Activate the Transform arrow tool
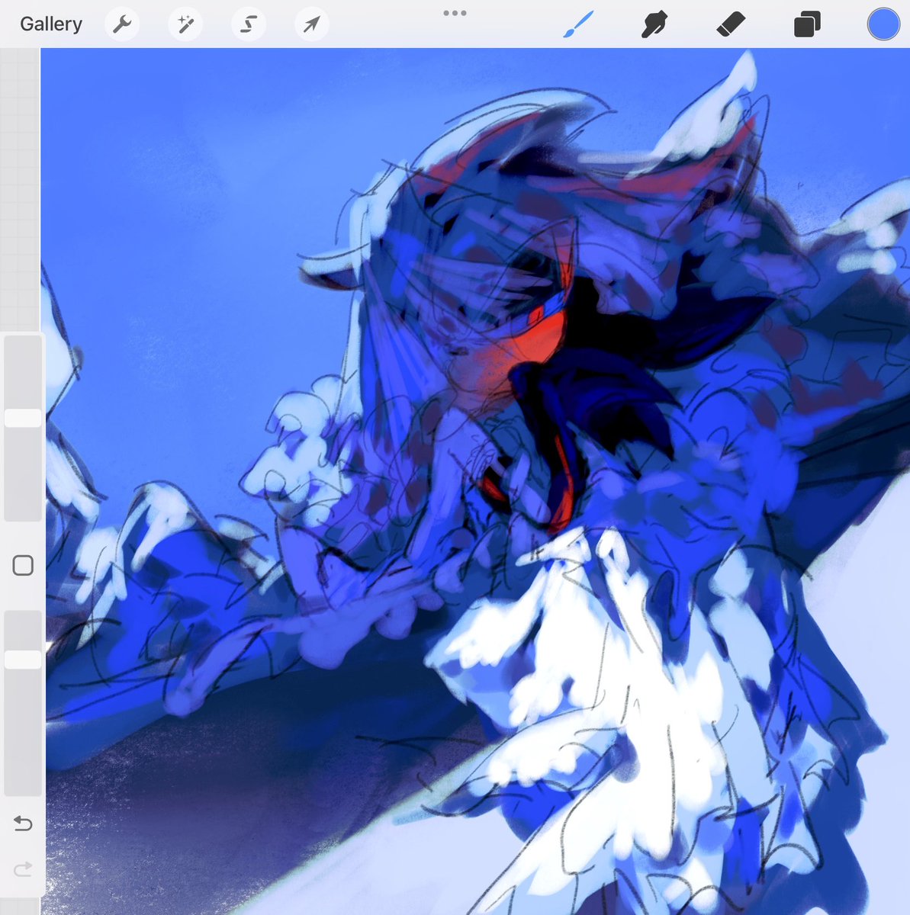This screenshot has height=915, width=910. [x=312, y=24]
